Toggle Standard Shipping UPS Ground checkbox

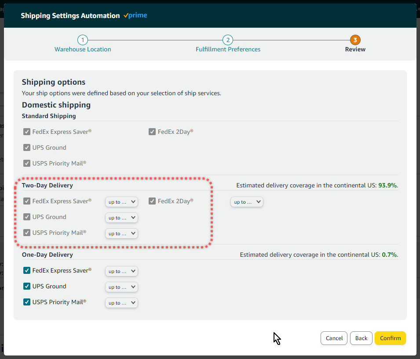pyautogui.click(x=27, y=147)
